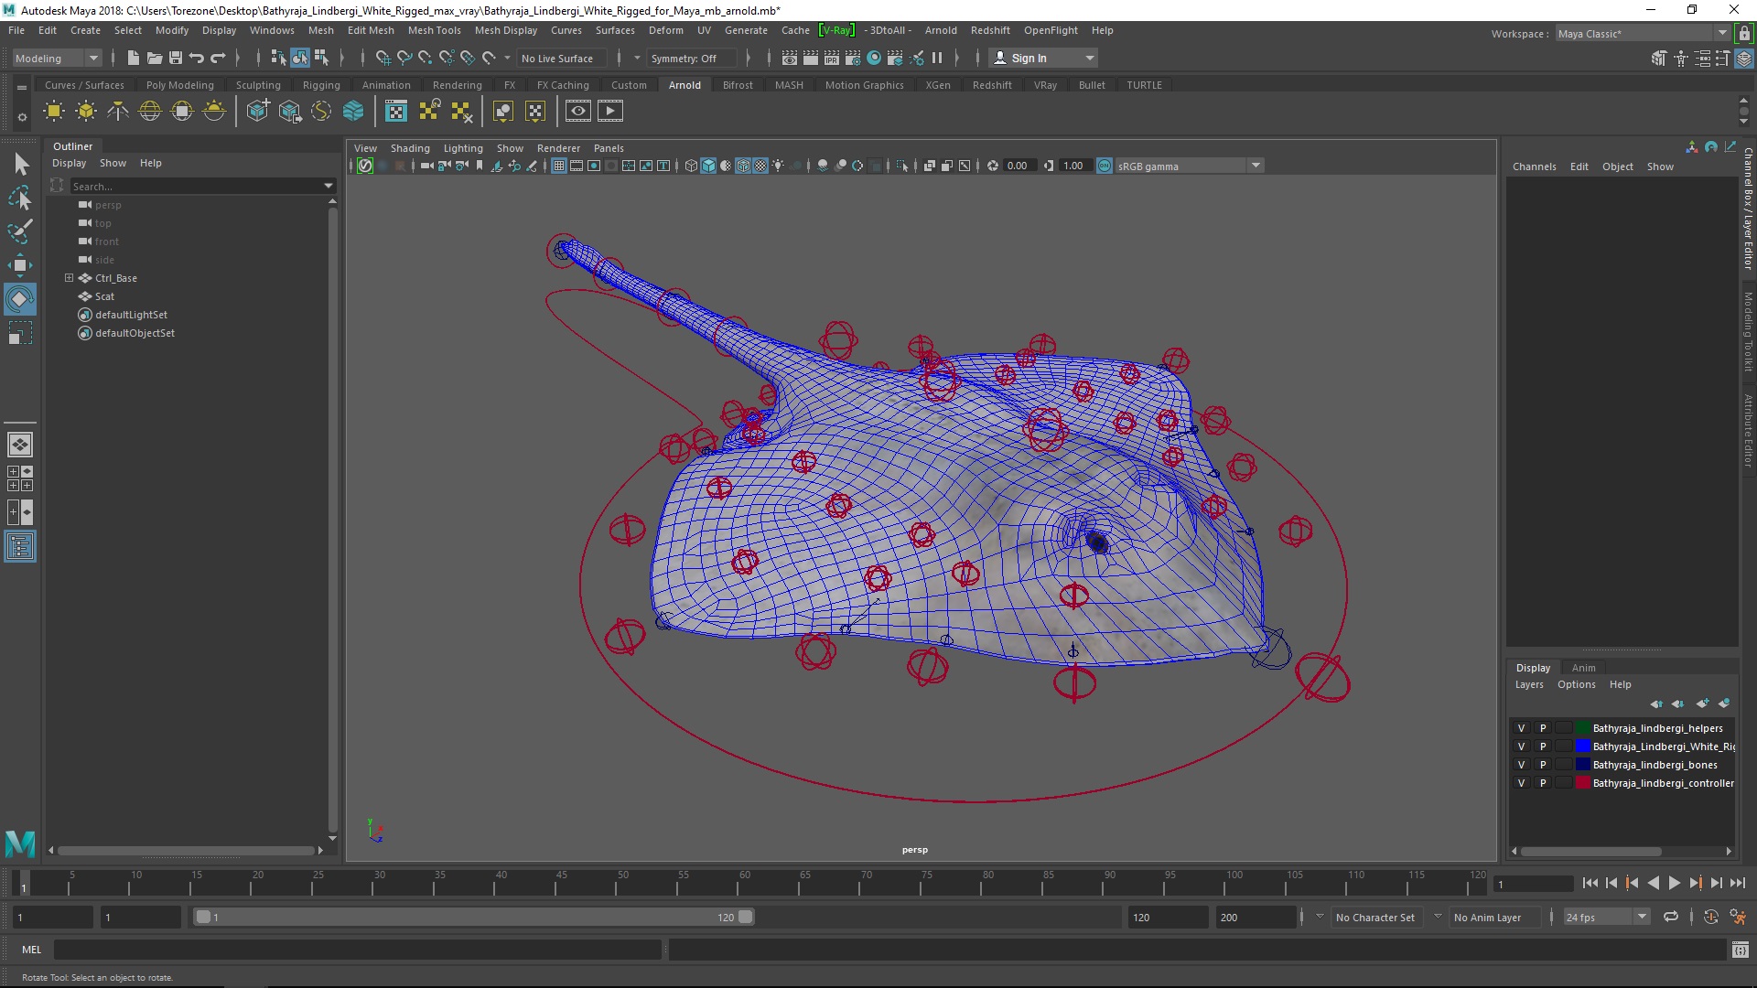Screen dimensions: 1757x988
Task: Activate the Move tool
Action: [x=19, y=265]
